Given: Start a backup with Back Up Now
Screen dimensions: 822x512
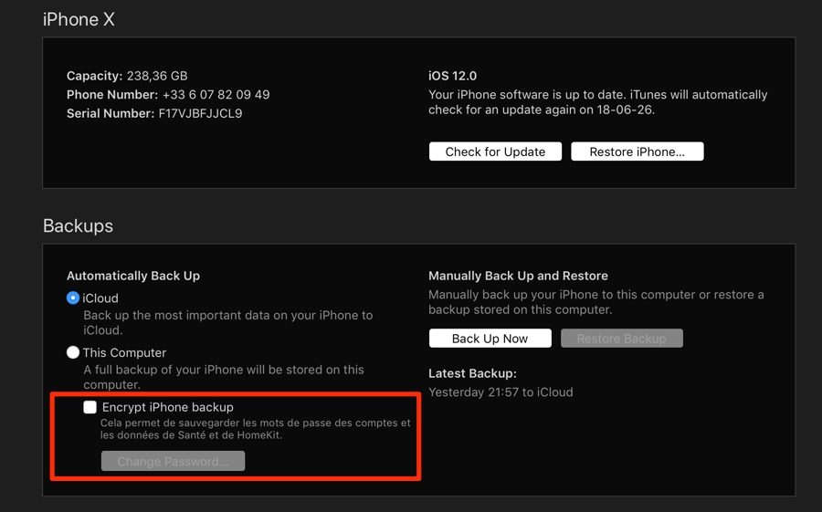Looking at the screenshot, I should pos(490,339).
